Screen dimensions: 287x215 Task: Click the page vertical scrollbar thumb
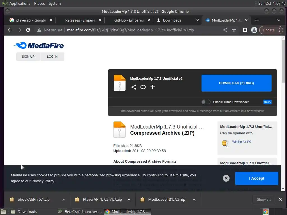tap(283, 61)
